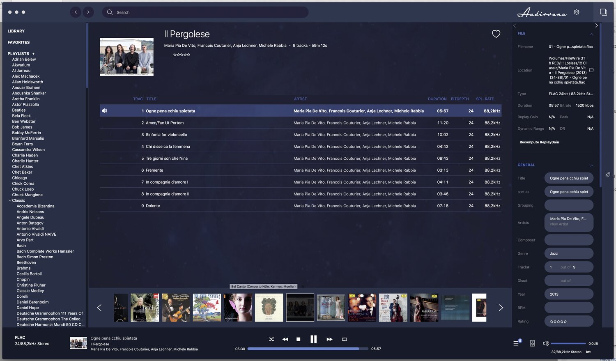
Task: Collapse the Classic playlist folder
Action: pos(10,200)
